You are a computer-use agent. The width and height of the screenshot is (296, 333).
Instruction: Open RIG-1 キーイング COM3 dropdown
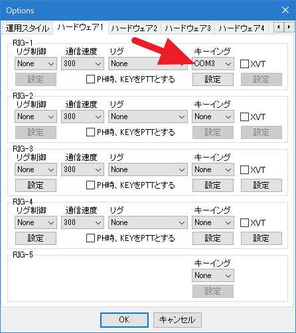[213, 64]
